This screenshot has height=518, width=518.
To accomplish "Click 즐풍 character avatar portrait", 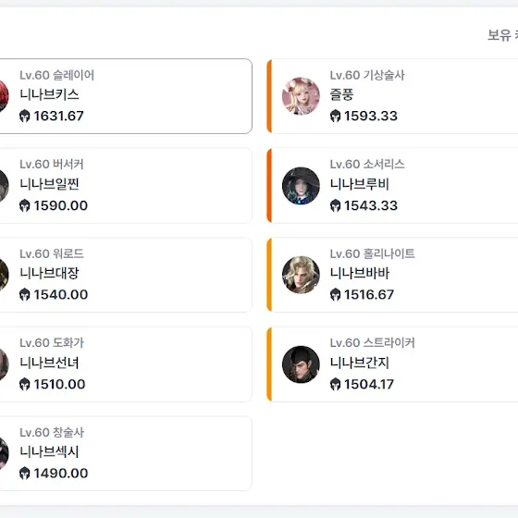I will pos(301,96).
